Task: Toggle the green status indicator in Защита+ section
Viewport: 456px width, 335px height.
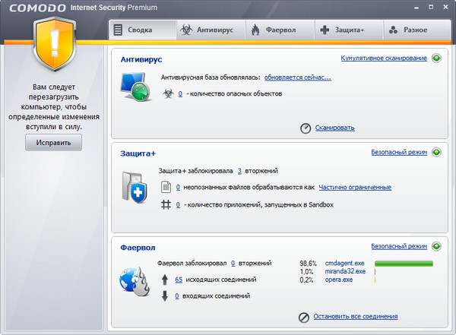Action: tap(437, 152)
